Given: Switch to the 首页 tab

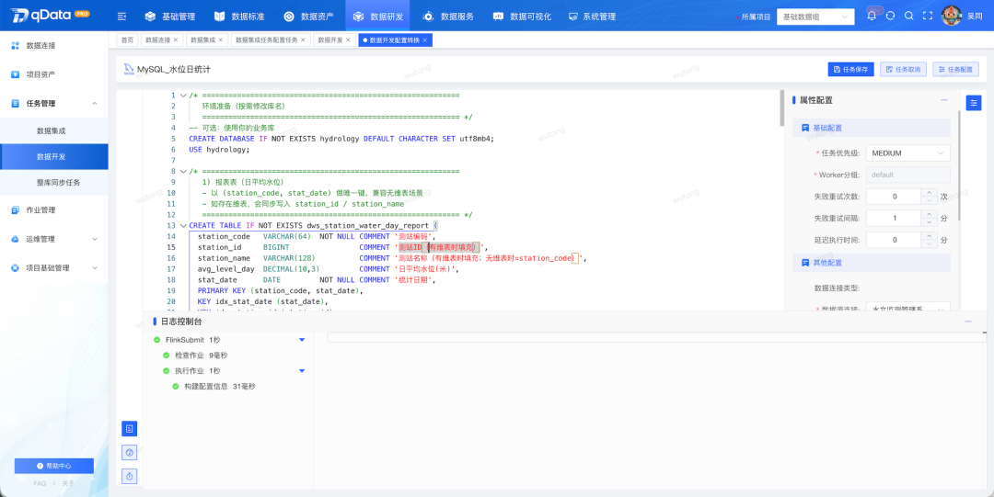Looking at the screenshot, I should coord(127,40).
